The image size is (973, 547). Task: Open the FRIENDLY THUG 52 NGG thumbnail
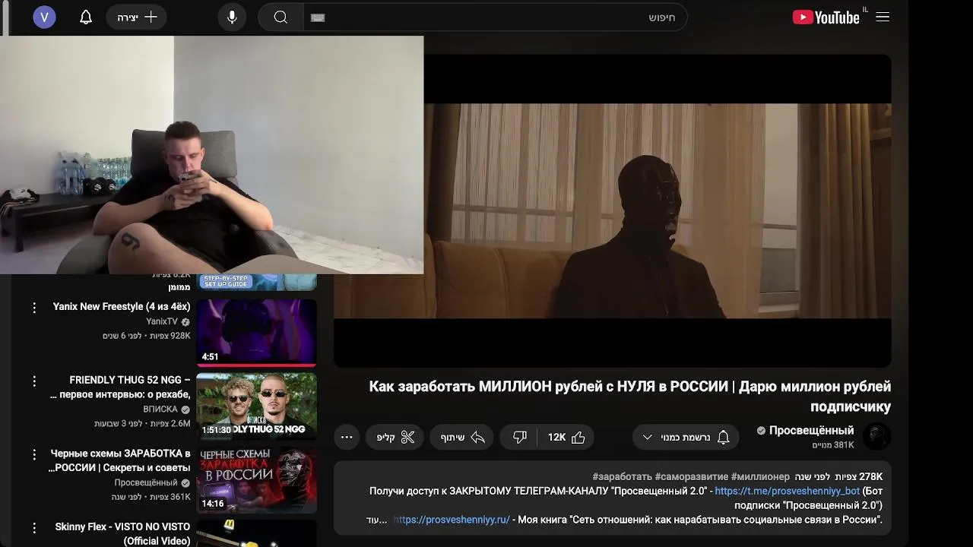tap(256, 406)
